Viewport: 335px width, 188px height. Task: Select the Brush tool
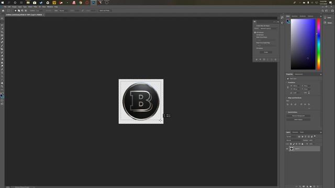(2, 45)
